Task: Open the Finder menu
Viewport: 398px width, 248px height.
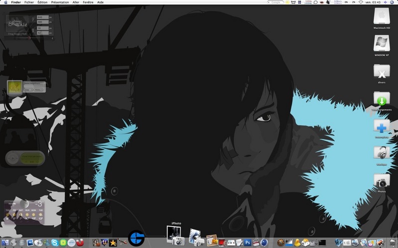Action: (x=16, y=2)
